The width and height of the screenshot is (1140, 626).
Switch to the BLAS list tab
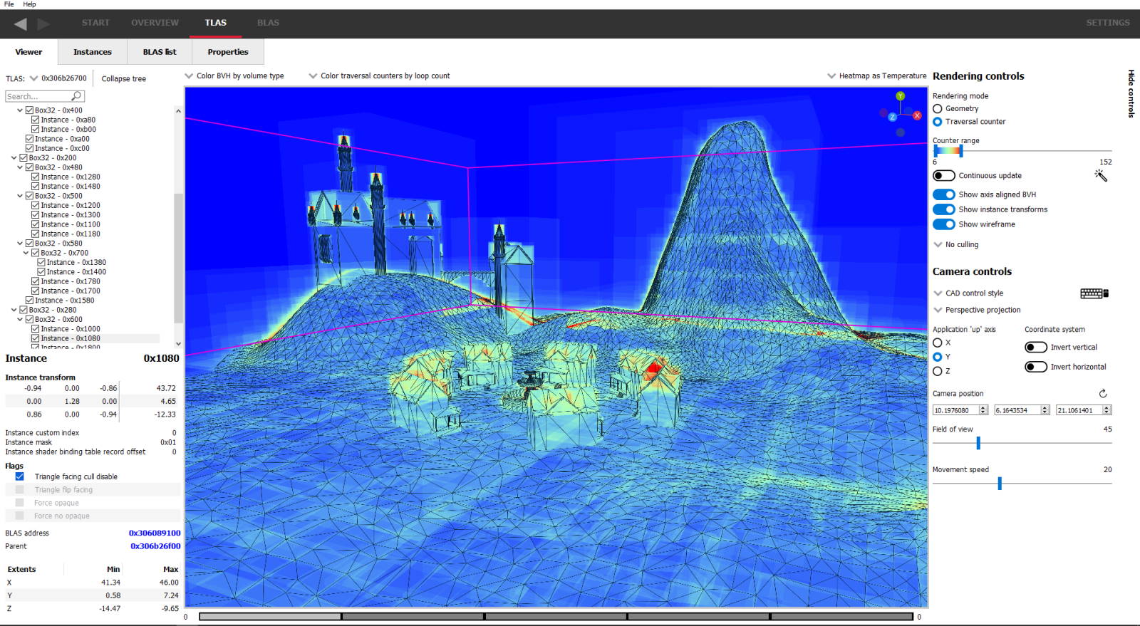point(160,52)
